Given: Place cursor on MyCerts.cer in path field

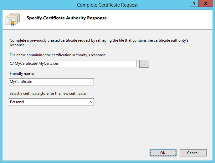Looking at the screenshot, I should point(49,64).
